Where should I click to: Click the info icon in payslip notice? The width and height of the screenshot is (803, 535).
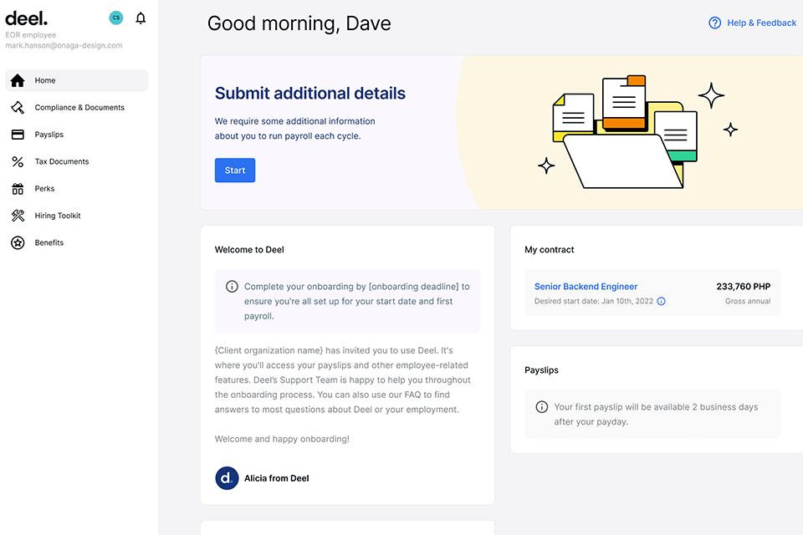point(542,407)
